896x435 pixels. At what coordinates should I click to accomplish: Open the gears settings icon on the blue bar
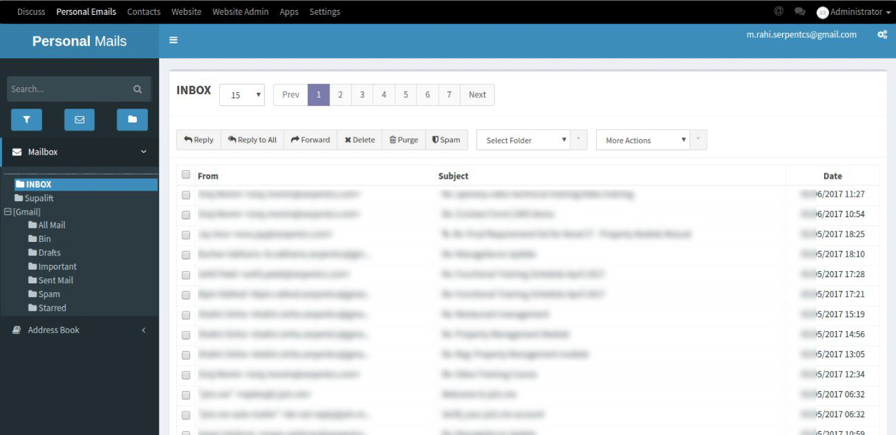tap(882, 35)
